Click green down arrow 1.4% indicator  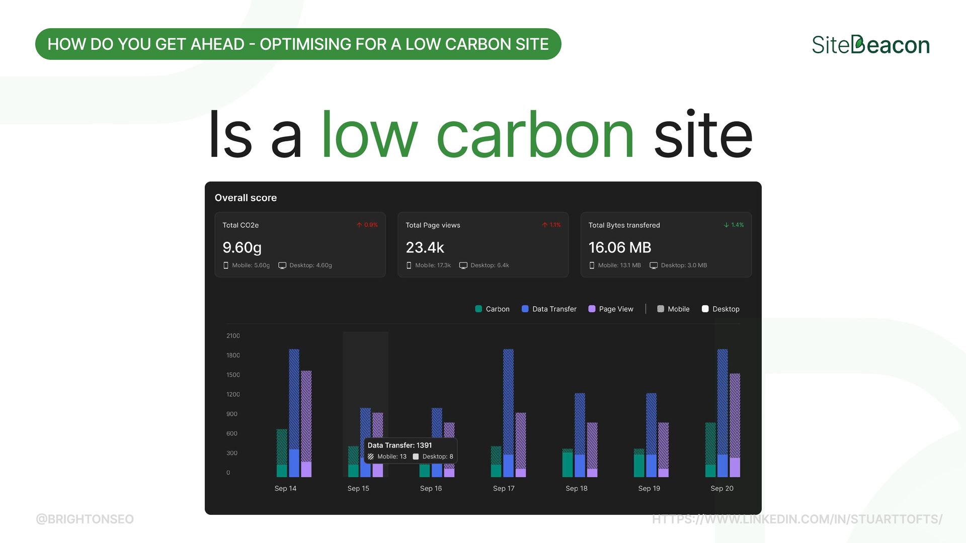coord(726,225)
